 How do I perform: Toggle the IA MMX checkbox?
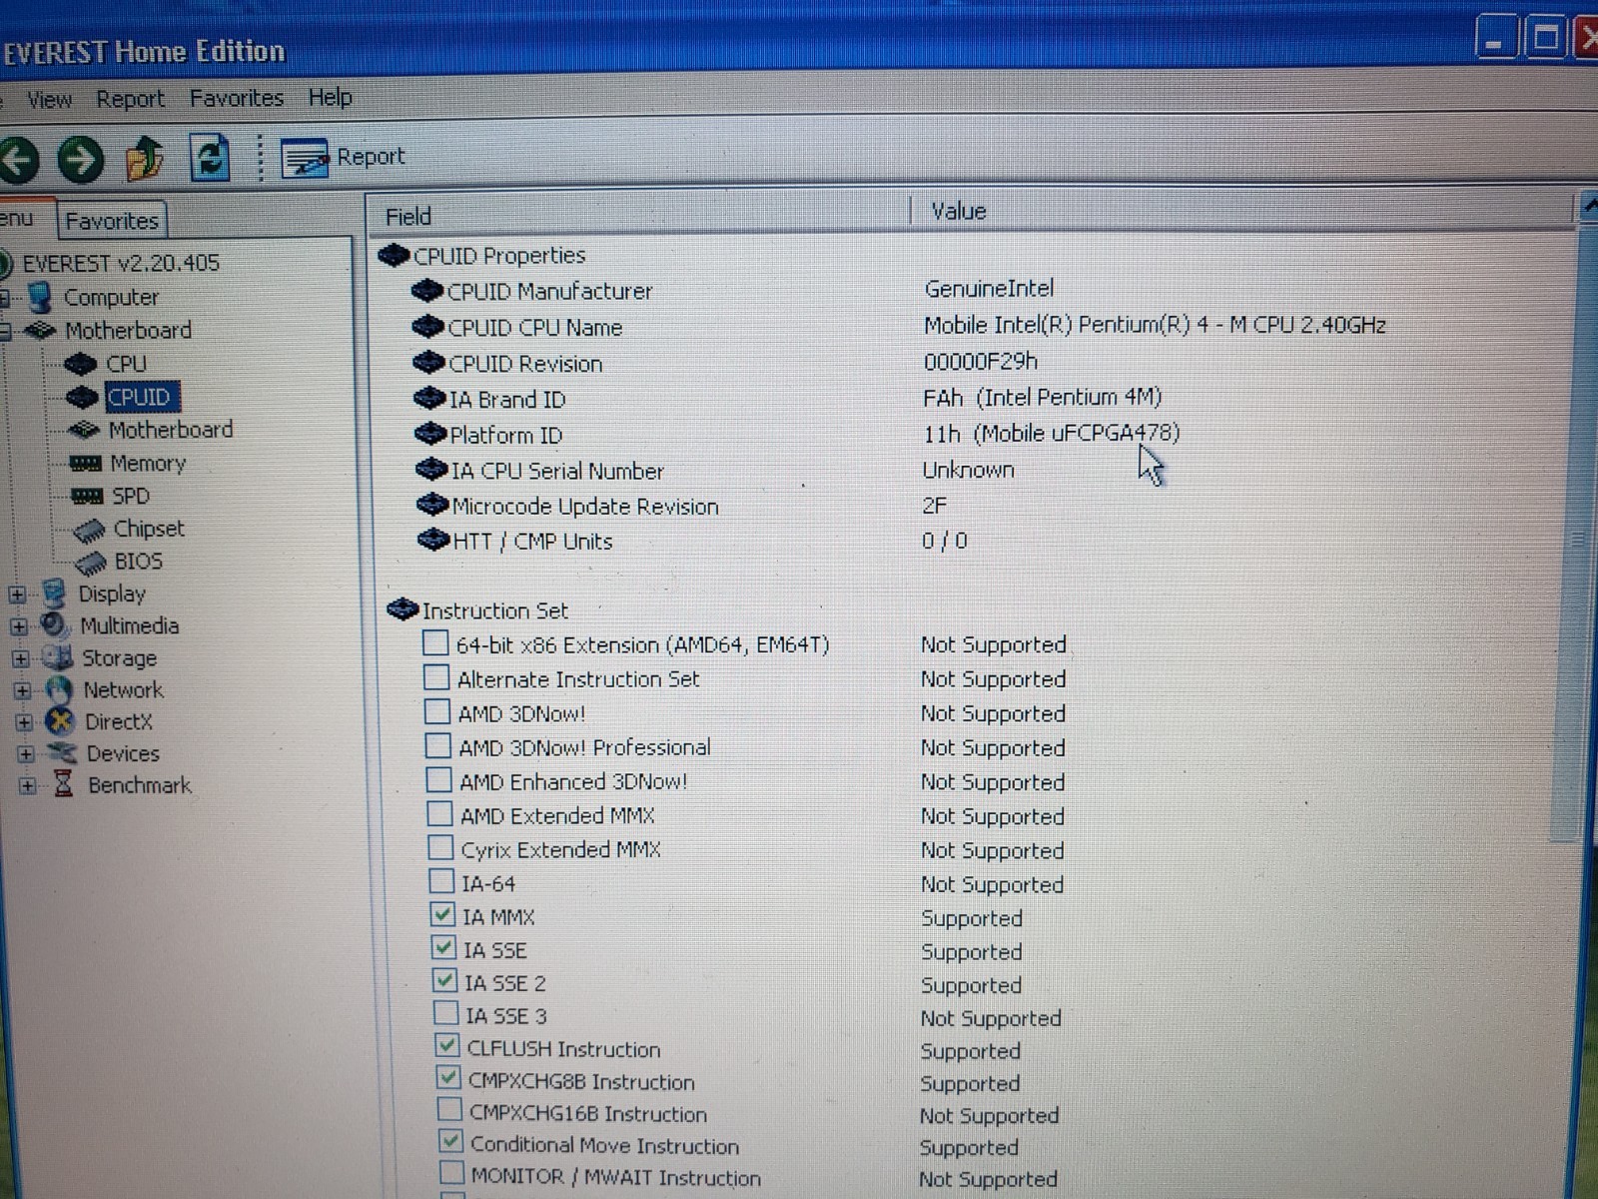[x=442, y=915]
